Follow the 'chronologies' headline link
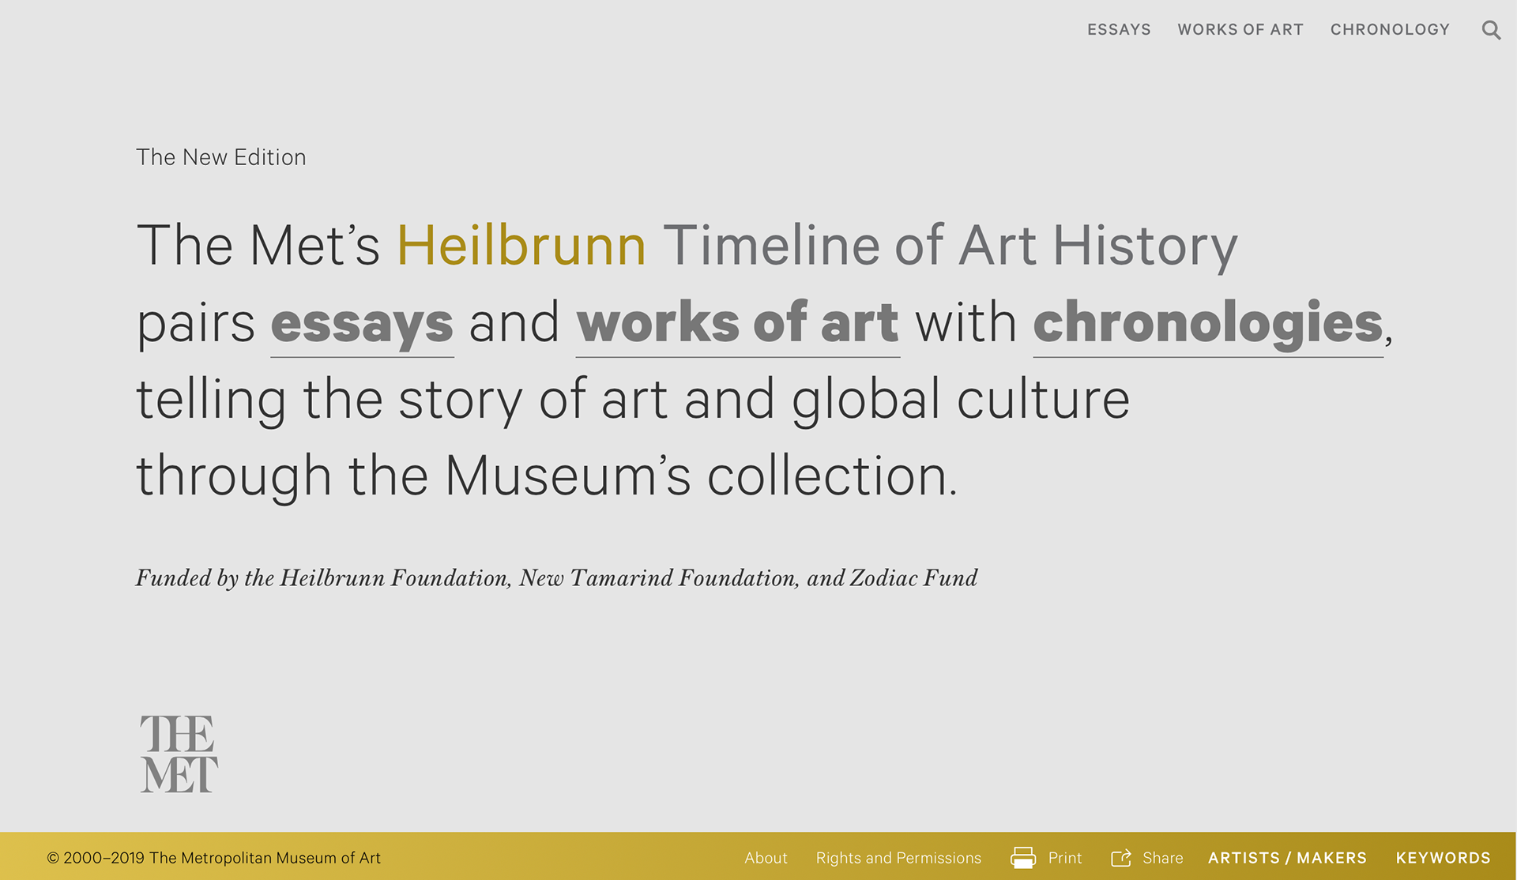Screen dimensions: 1517x880 [x=1208, y=324]
